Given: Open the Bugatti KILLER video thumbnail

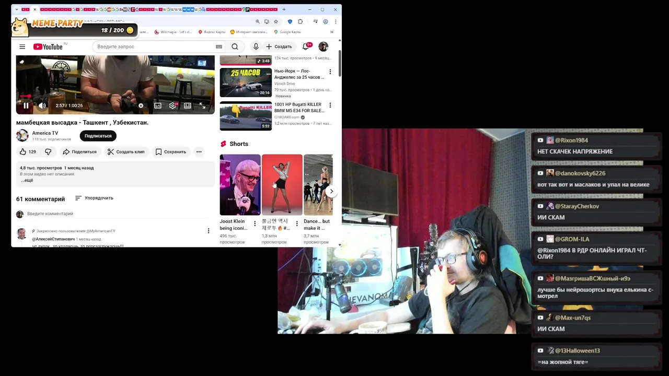Looking at the screenshot, I should 246,116.
